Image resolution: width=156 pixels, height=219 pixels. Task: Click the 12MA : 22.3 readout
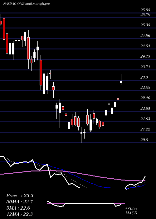[20, 214]
